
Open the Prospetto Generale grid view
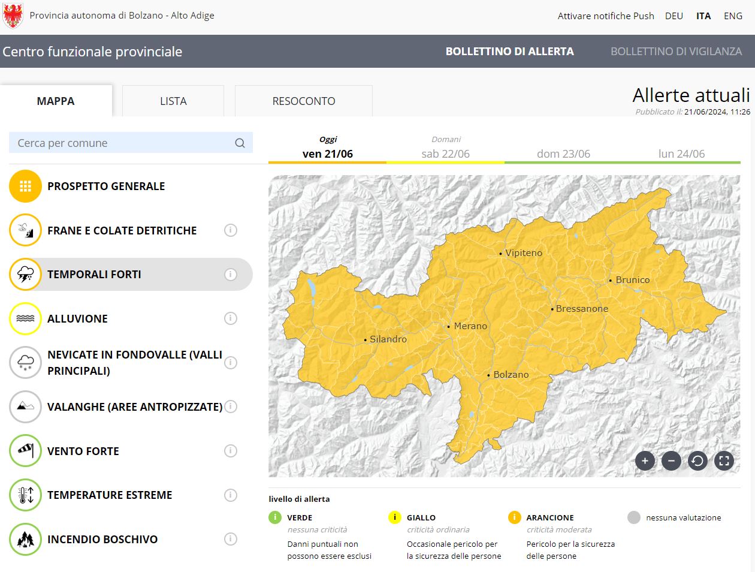(x=24, y=186)
